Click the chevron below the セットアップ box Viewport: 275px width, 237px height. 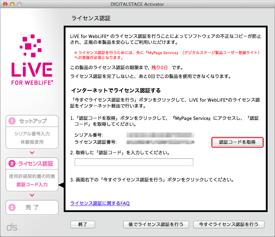coord(32,153)
